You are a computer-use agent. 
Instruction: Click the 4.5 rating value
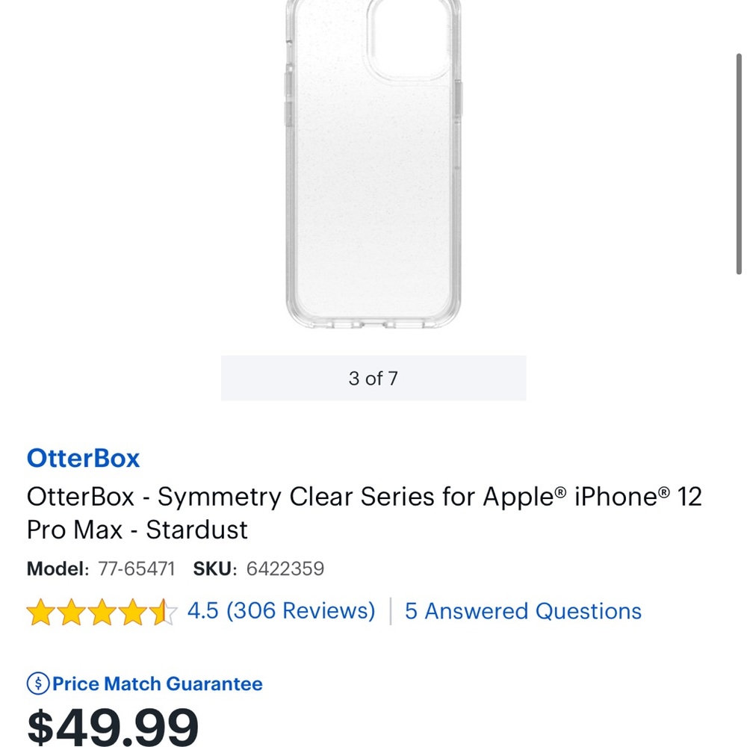pos(203,611)
